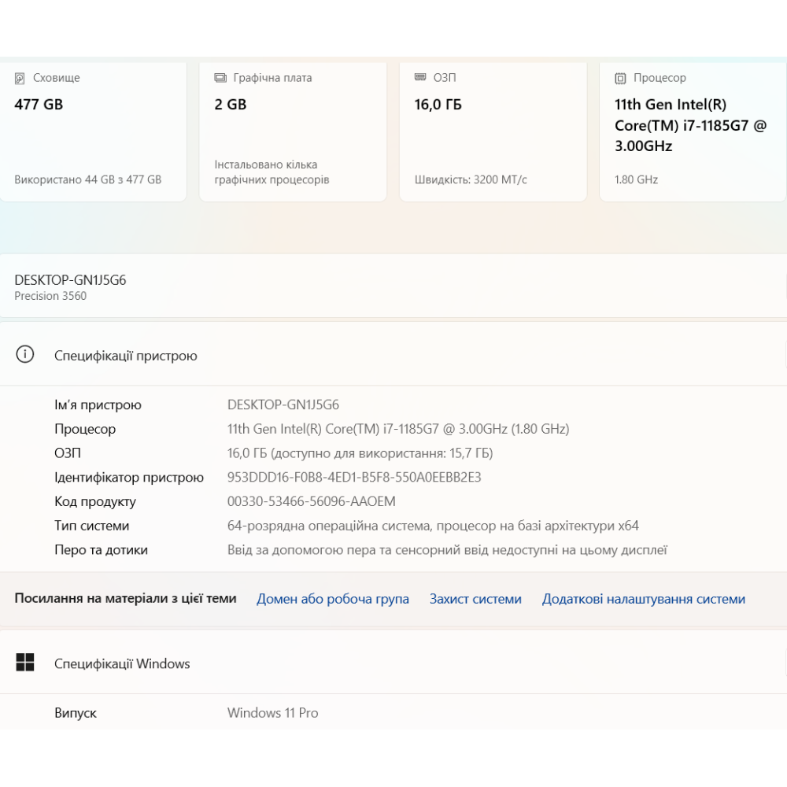
Task: Collapse the Специфікації пристрою section header
Action: click(x=393, y=355)
